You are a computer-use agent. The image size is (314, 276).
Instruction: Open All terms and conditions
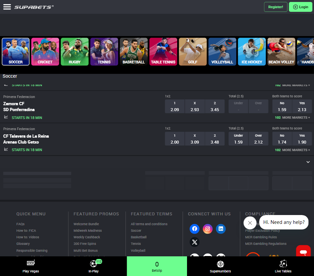(149, 224)
